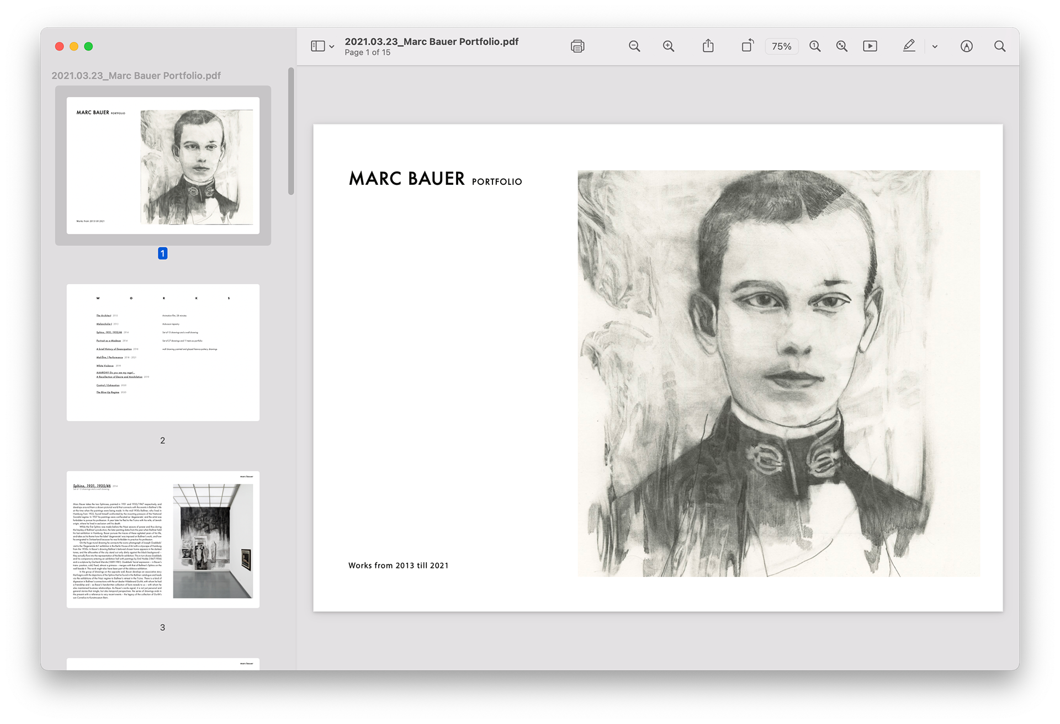Select partially visible page 4 thumbnail

point(163,664)
